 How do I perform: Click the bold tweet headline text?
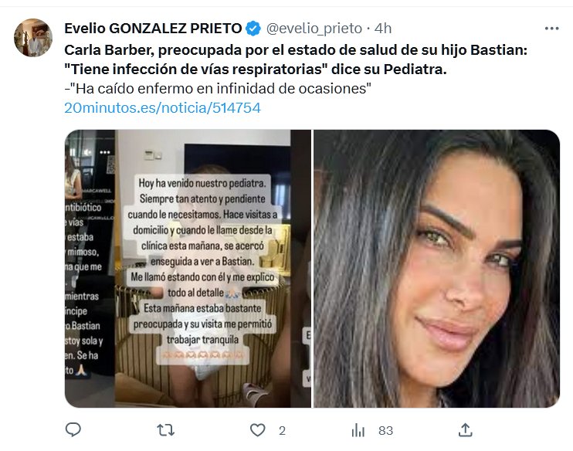coord(296,59)
